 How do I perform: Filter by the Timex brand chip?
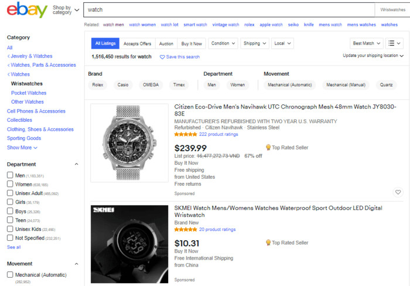tap(179, 85)
